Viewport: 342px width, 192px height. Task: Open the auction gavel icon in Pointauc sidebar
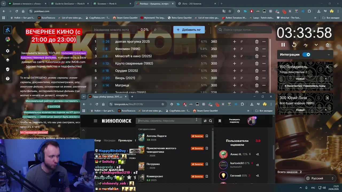pyautogui.click(x=7, y=30)
